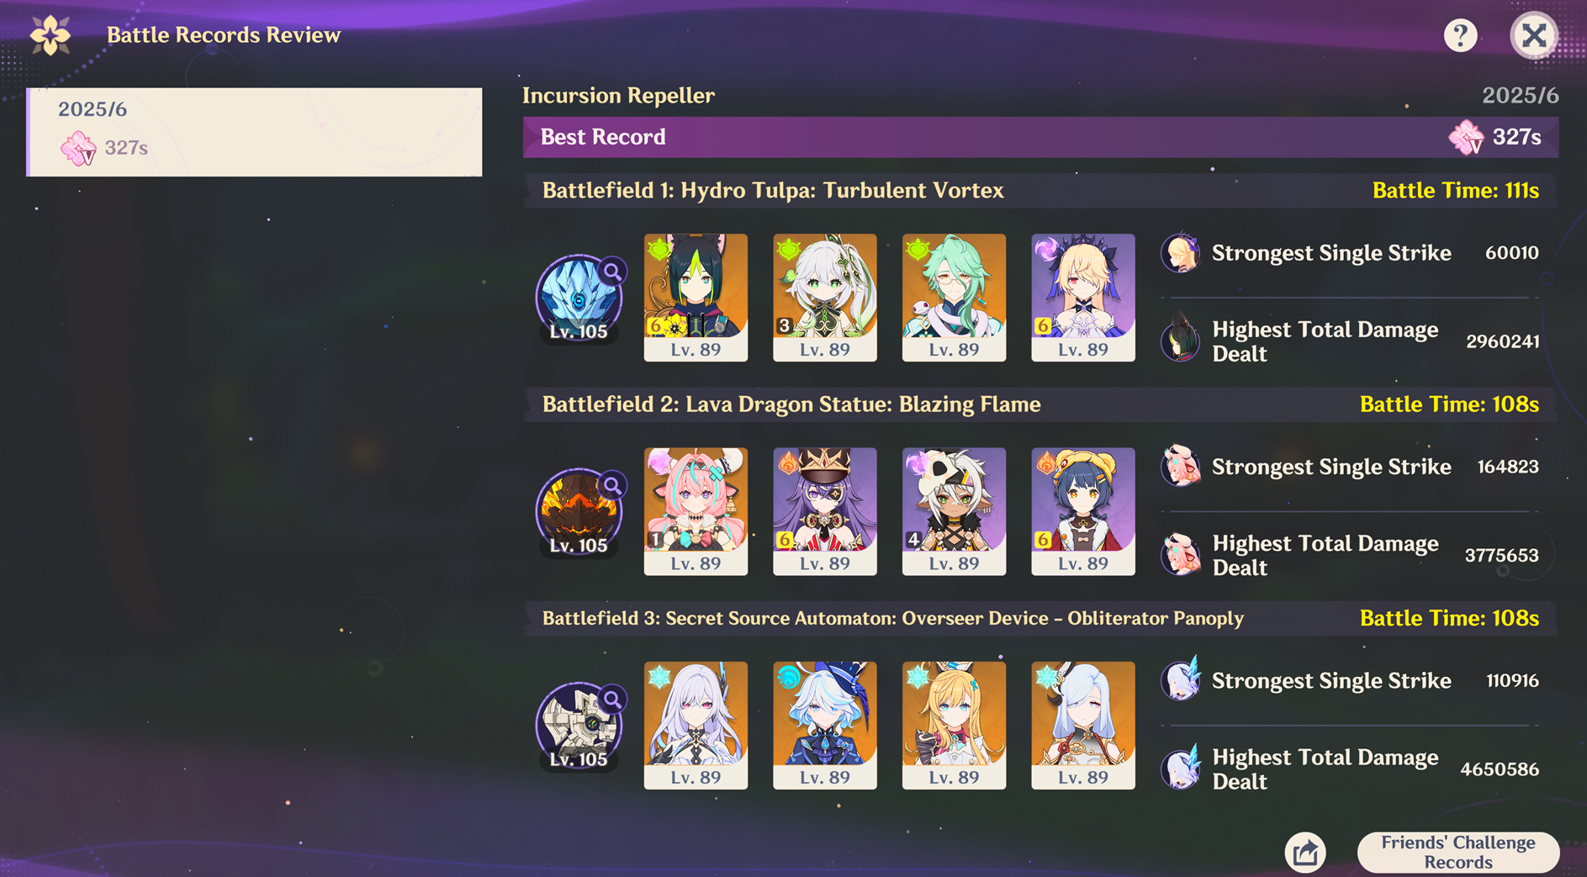1587x877 pixels.
Task: Inspect the Lava Dragon Statue boss icon
Action: click(x=579, y=511)
